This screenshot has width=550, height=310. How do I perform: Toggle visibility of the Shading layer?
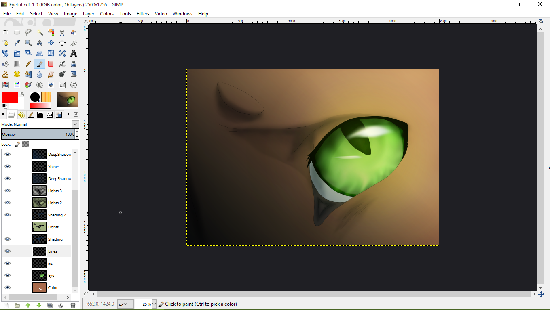[x=8, y=239]
